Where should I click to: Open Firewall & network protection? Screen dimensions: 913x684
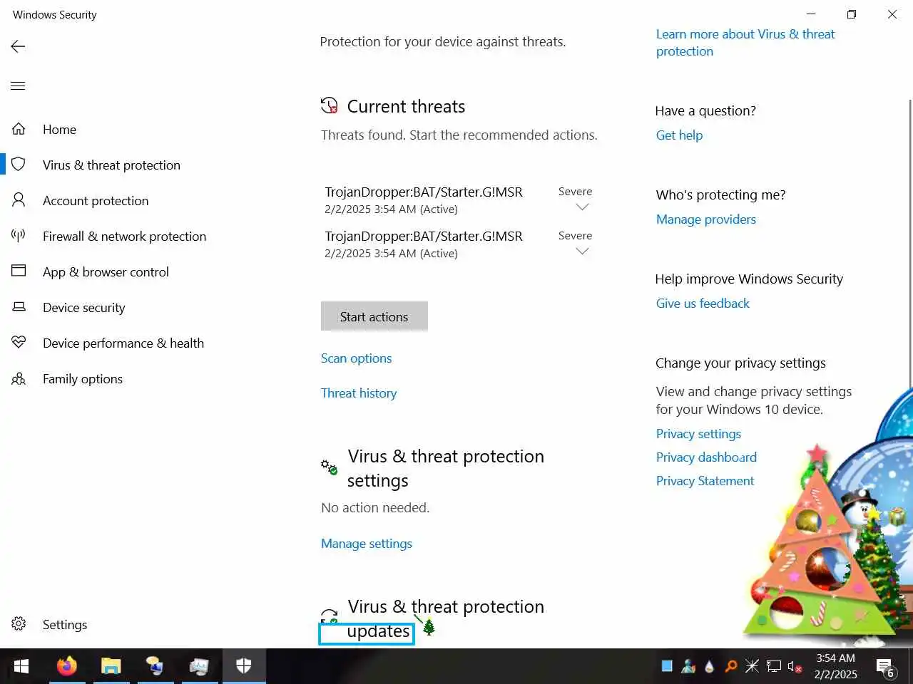click(x=124, y=236)
